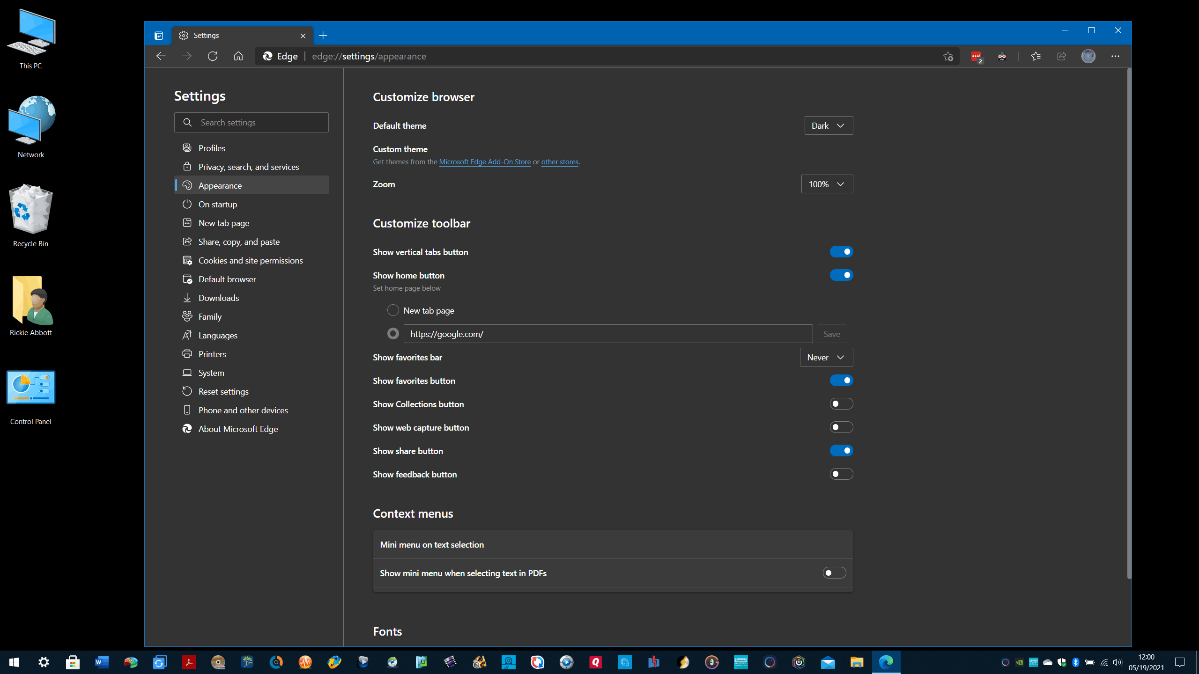1199x674 pixels.
Task: Expand the Zoom level dropdown
Action: (825, 183)
